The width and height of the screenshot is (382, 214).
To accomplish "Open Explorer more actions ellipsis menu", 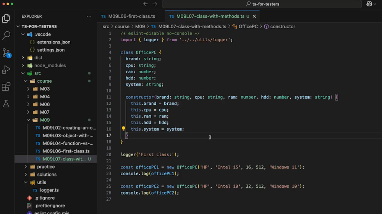I will 89,16.
